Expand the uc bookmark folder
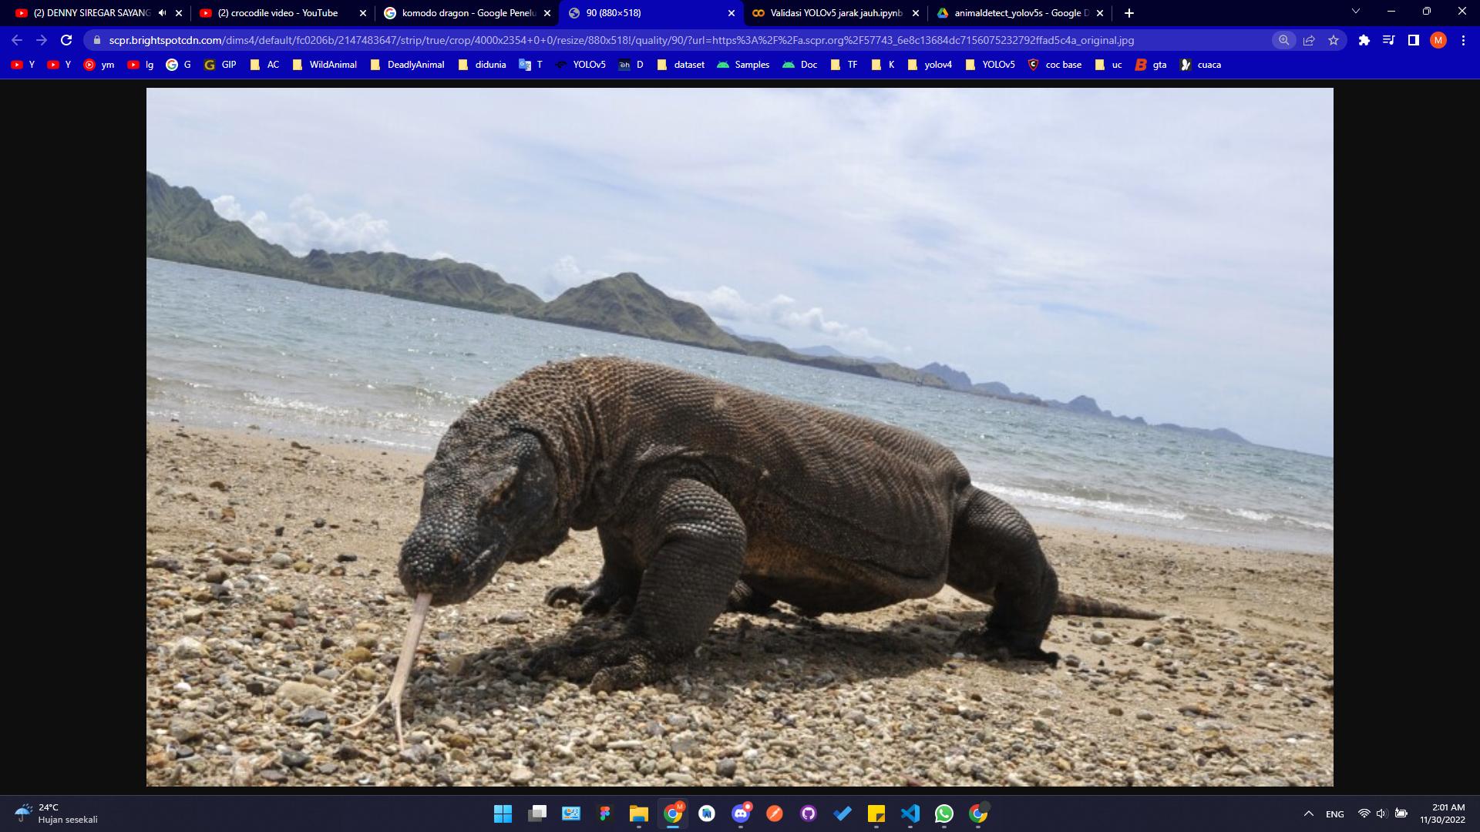Screen dimensions: 1480x832 1108,65
